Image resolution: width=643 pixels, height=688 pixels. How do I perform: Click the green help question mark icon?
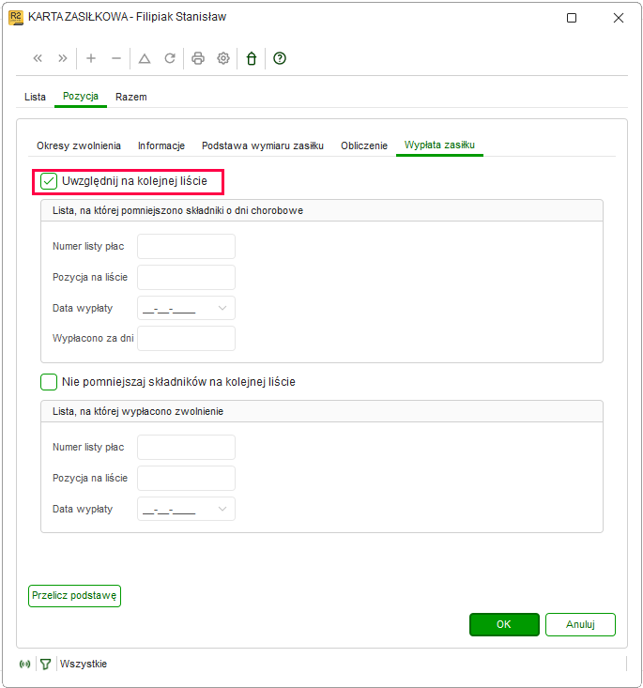coord(280,58)
